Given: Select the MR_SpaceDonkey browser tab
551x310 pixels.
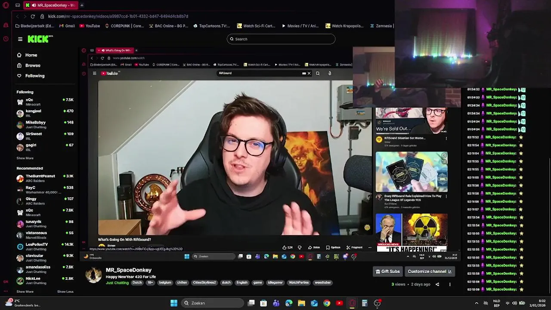Looking at the screenshot, I should (50, 5).
